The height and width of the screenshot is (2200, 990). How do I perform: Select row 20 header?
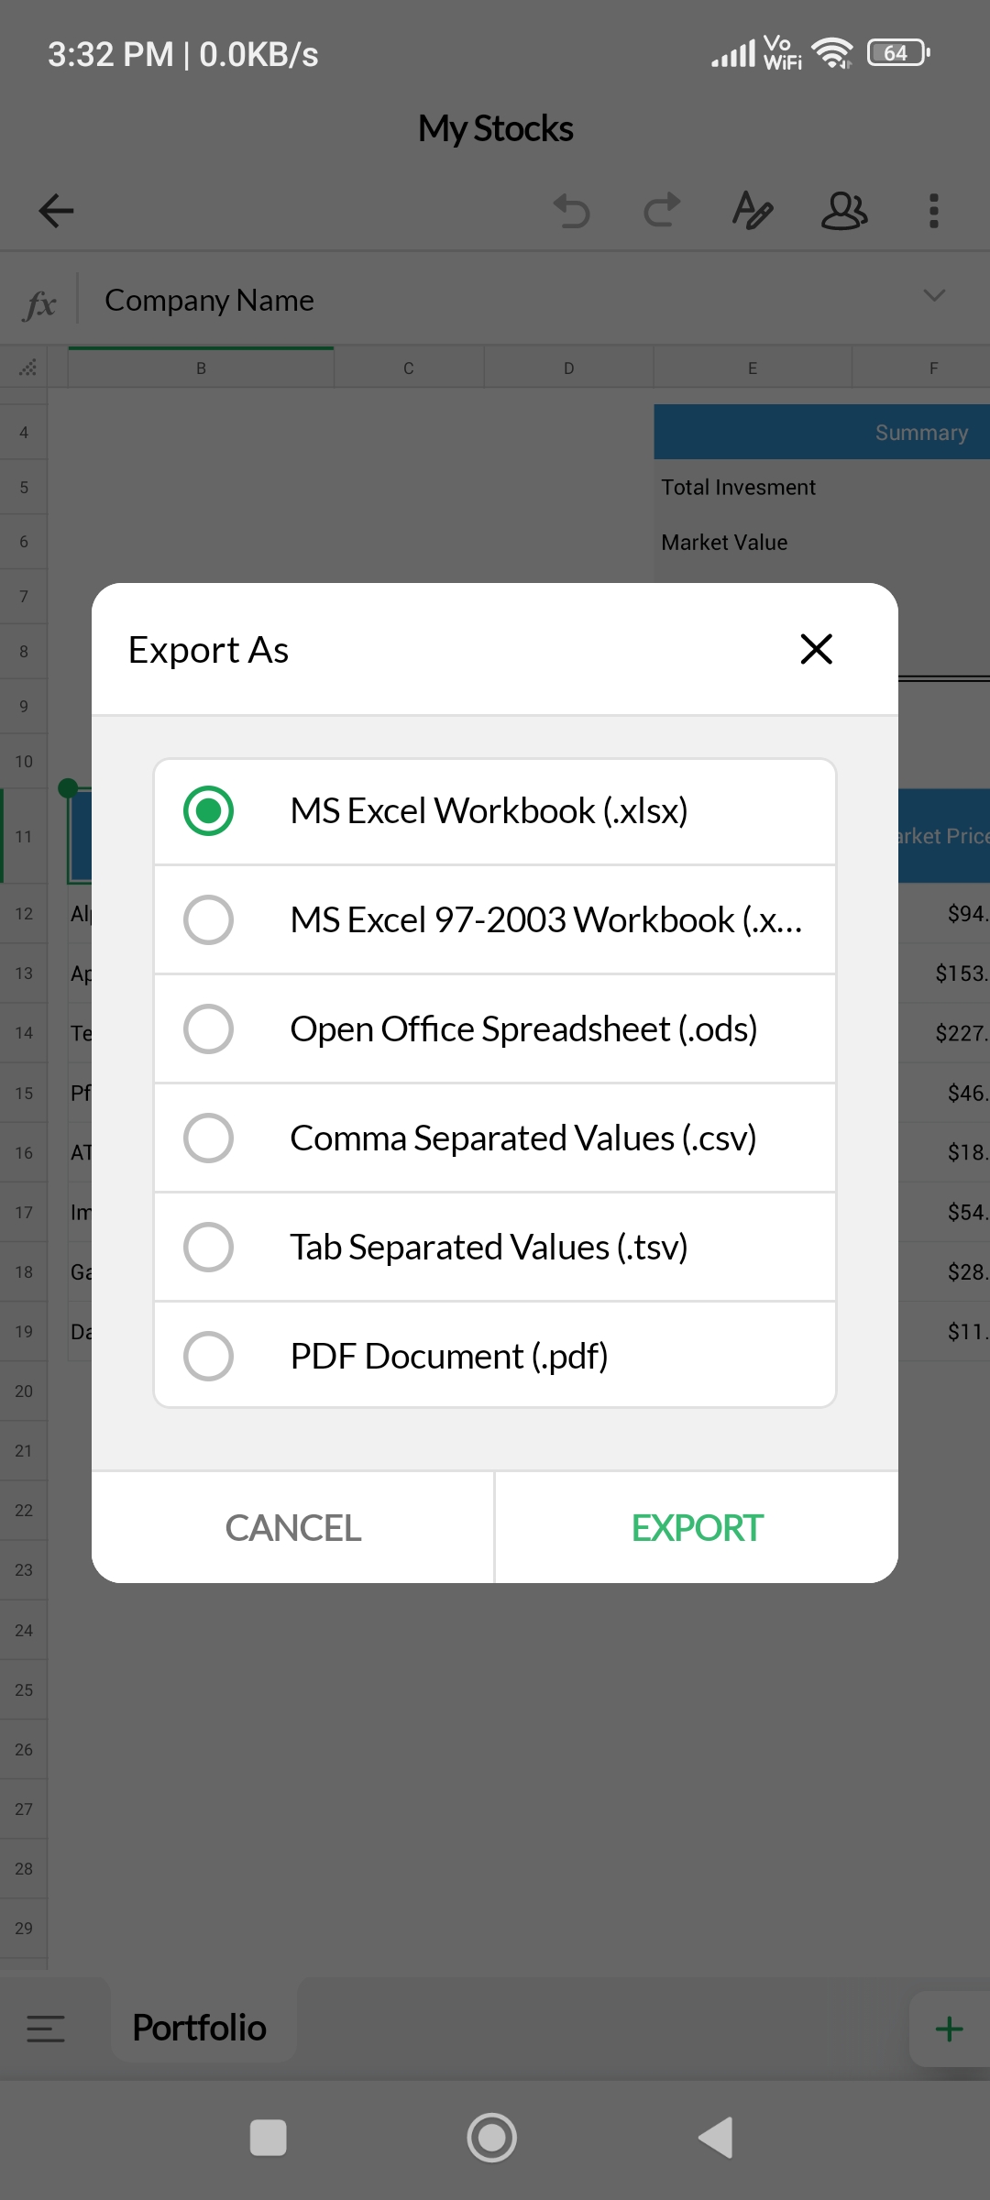(x=24, y=1391)
